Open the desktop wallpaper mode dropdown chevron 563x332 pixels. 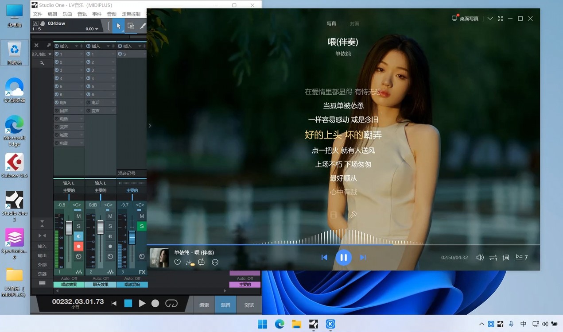click(490, 19)
